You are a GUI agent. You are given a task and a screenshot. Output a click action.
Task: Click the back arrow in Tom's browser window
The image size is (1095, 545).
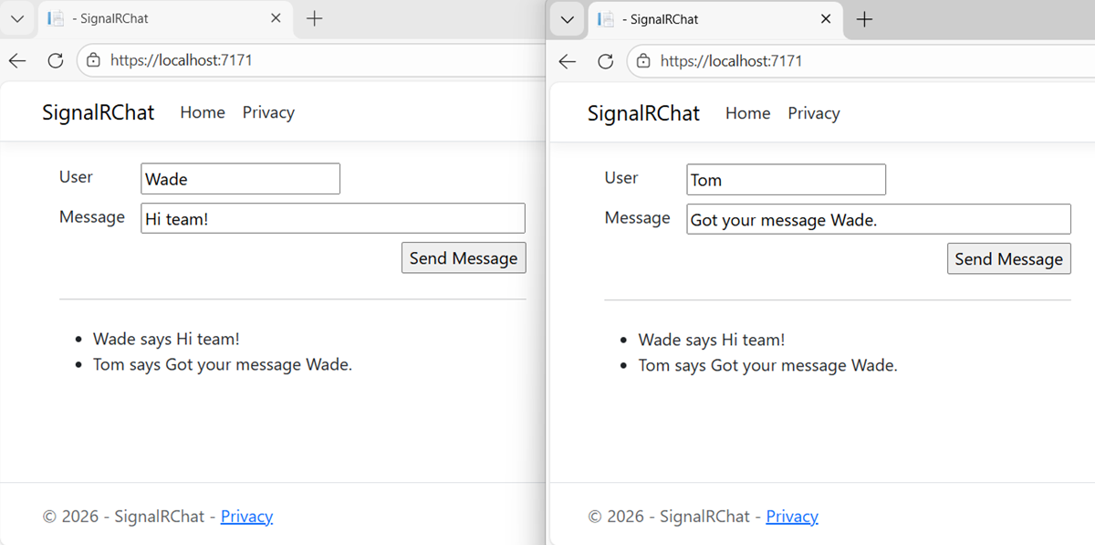click(x=567, y=60)
